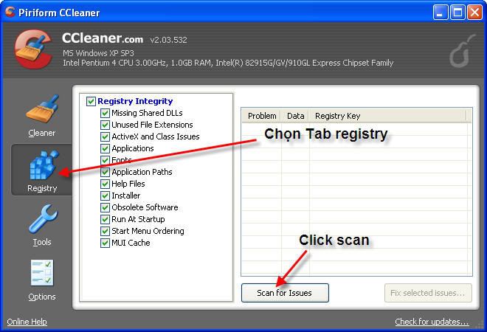Image resolution: width=487 pixels, height=332 pixels.
Task: Toggle the Start Menu Ordering checkbox
Action: point(105,231)
